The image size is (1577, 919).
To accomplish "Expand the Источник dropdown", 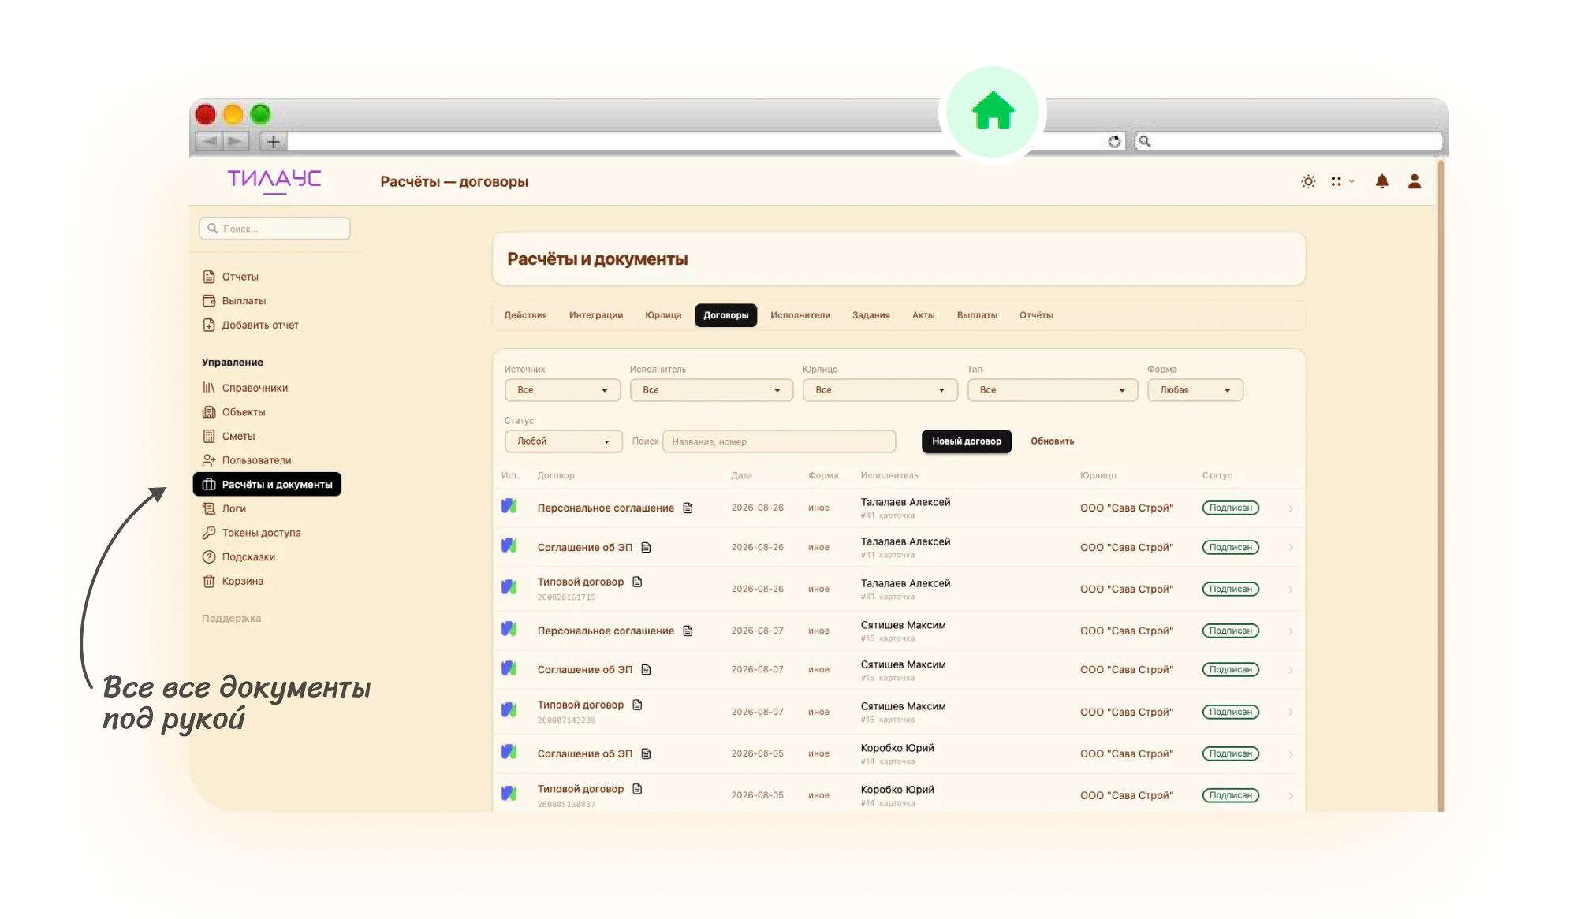I will 562,390.
